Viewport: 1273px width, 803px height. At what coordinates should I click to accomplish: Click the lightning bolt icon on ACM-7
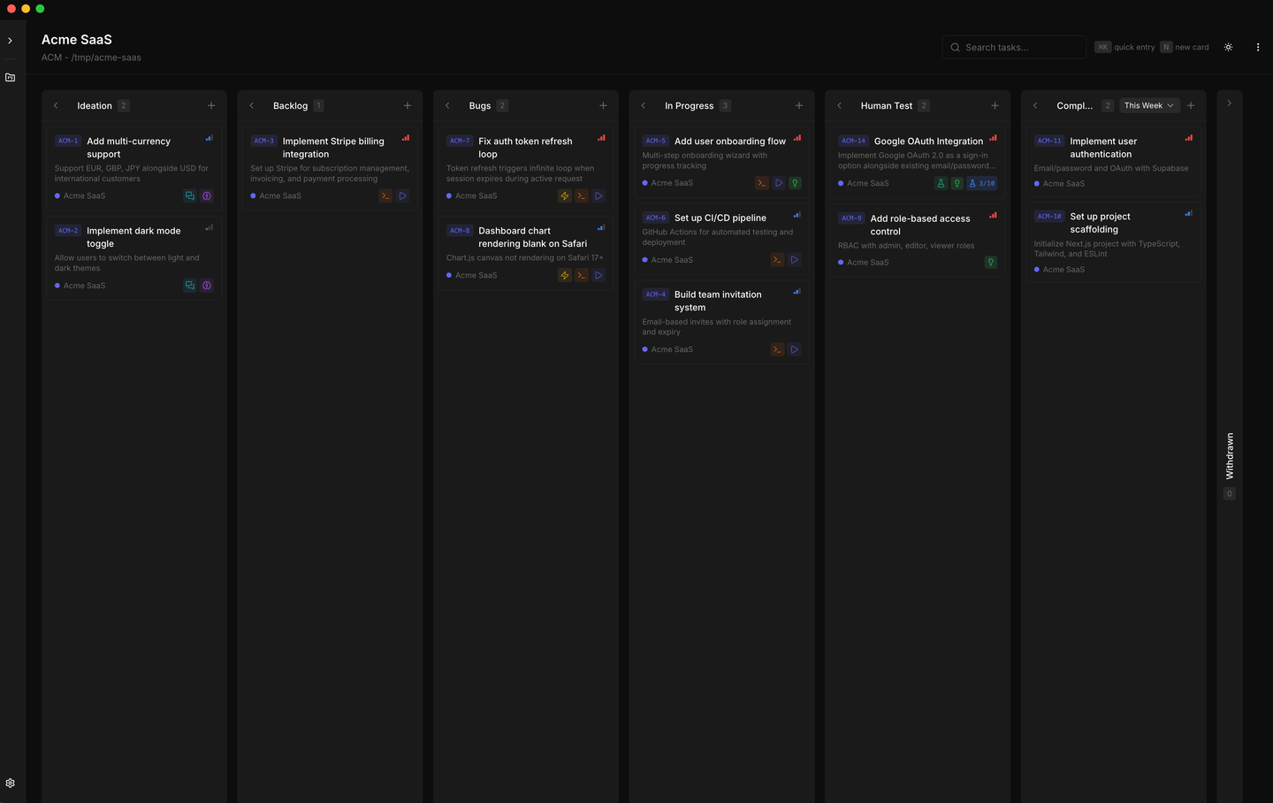[565, 195]
